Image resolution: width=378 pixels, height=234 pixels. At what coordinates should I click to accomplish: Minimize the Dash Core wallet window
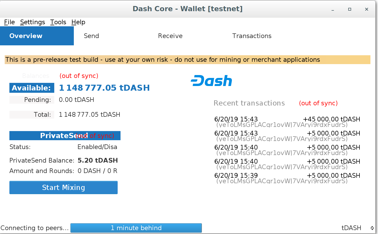point(333,9)
